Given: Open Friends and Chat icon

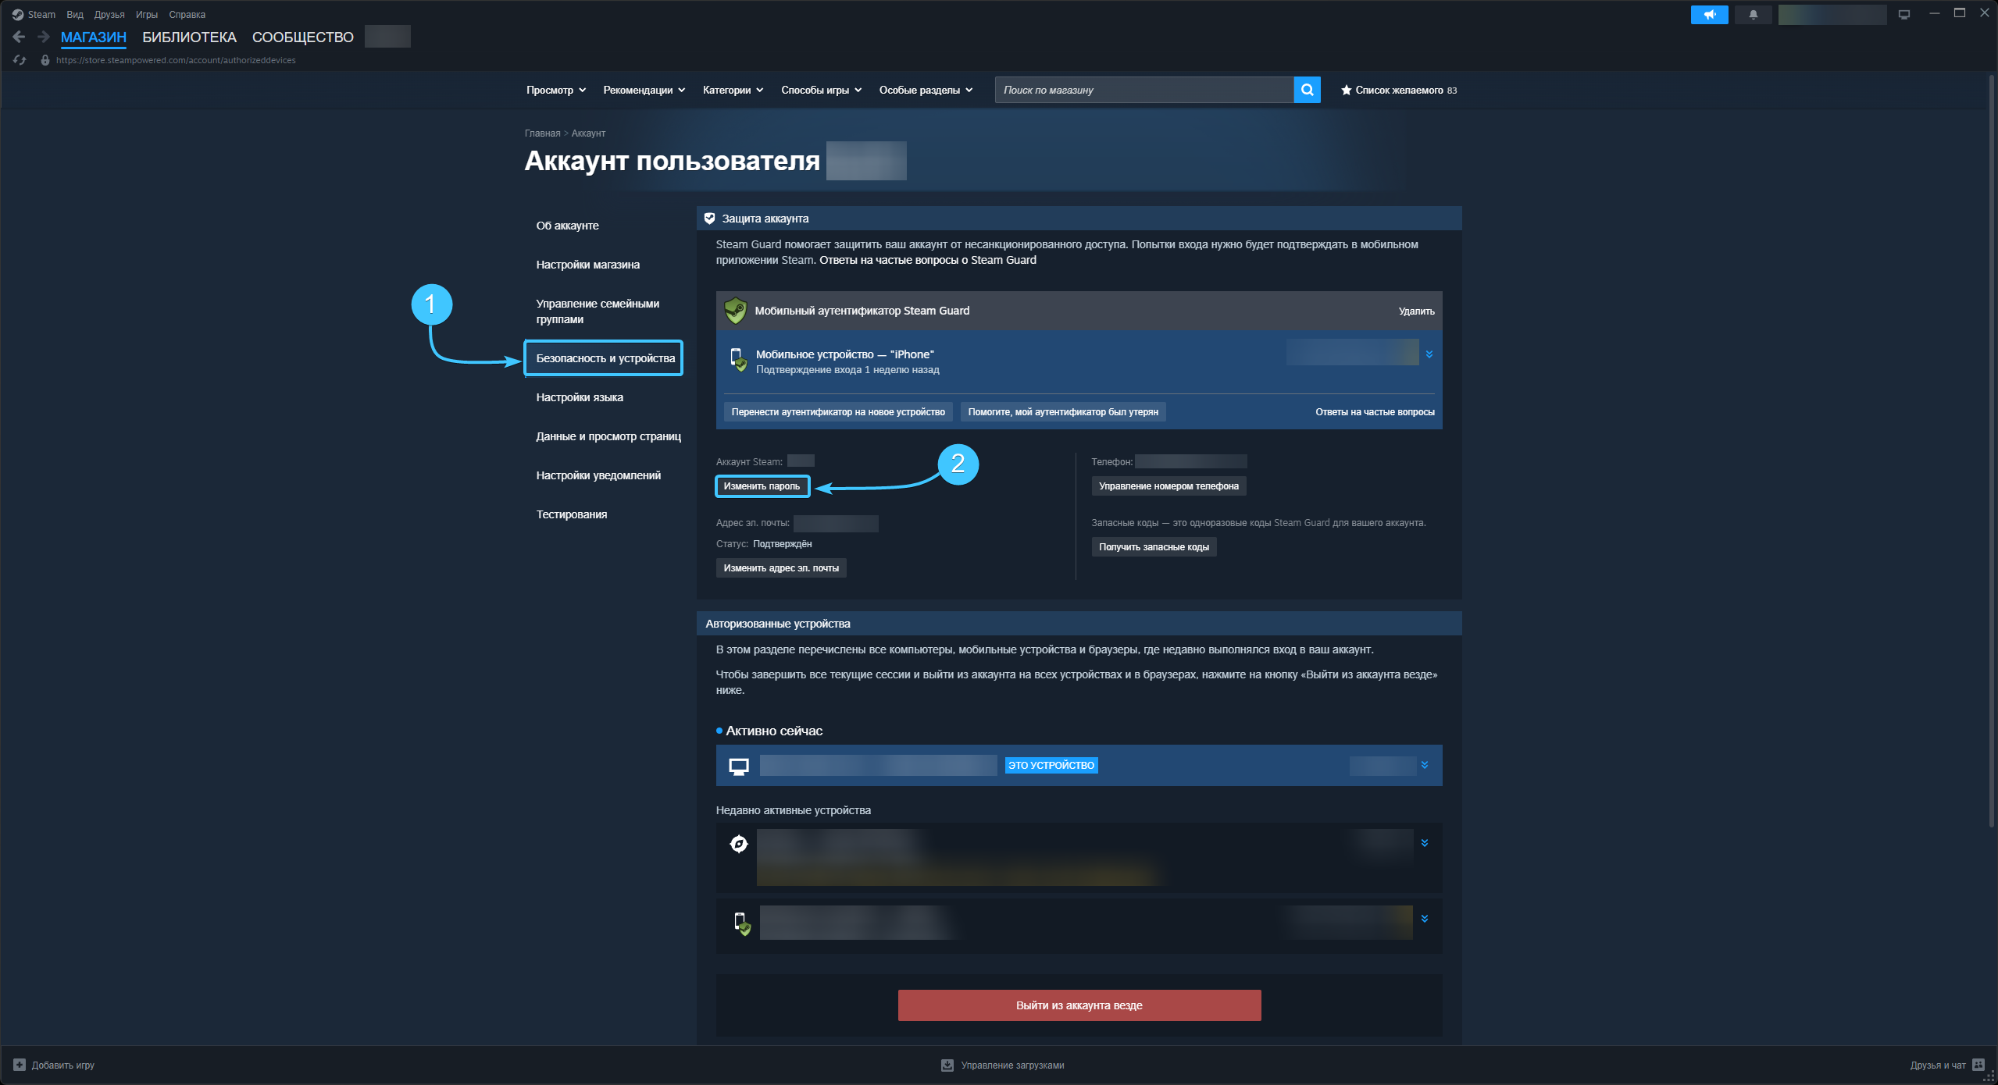Looking at the screenshot, I should (1978, 1065).
